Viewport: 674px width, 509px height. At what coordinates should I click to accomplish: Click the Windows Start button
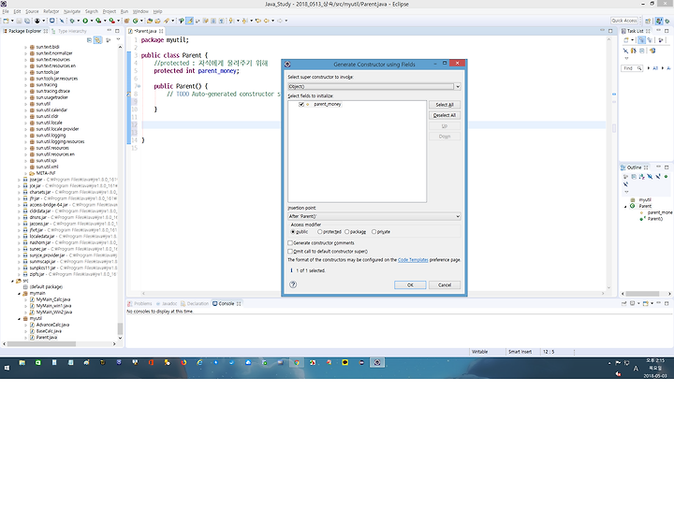[7, 368]
